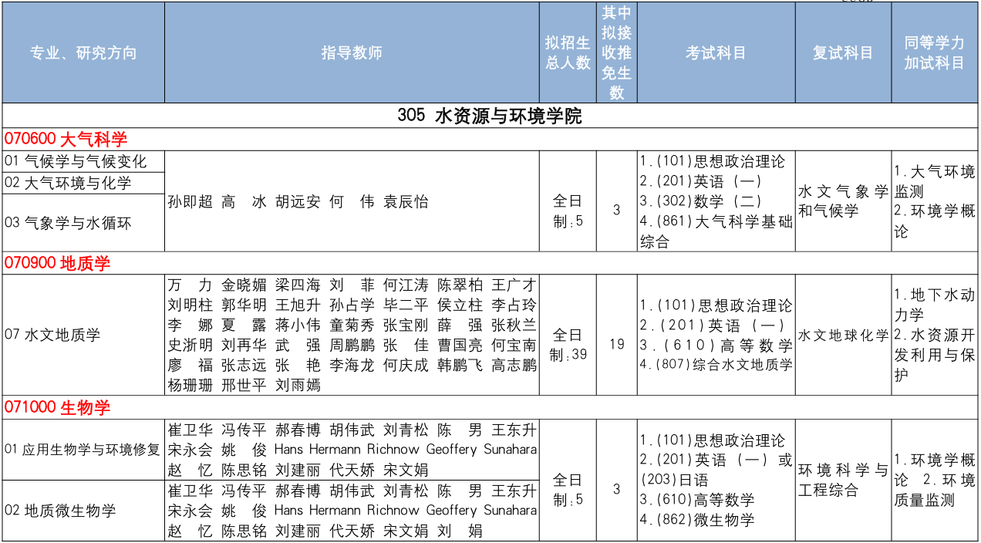Select advisors cell for 01 应用生物学与环境修复

[352, 449]
